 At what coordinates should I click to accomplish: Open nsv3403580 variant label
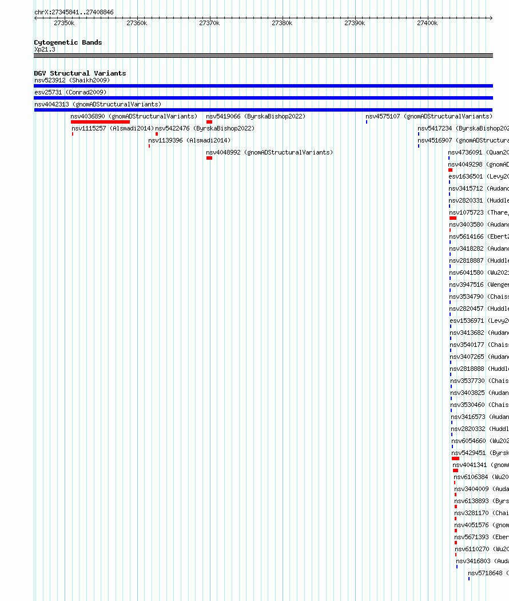(479, 224)
